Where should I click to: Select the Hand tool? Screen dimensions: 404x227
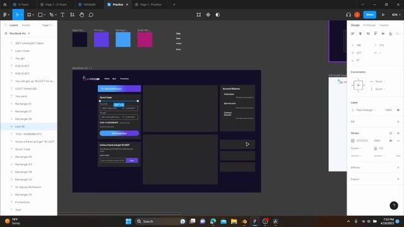tap(81, 15)
